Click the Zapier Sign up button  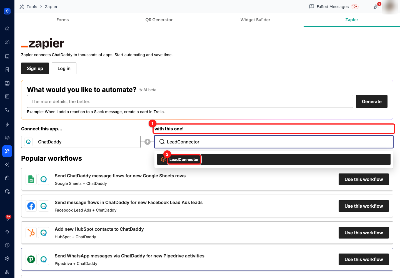tap(35, 68)
